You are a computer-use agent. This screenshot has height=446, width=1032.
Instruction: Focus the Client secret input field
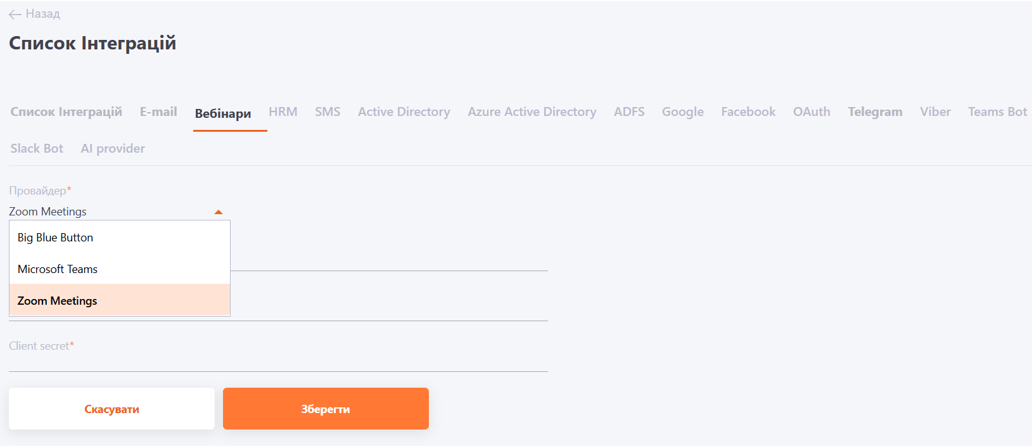point(278,362)
